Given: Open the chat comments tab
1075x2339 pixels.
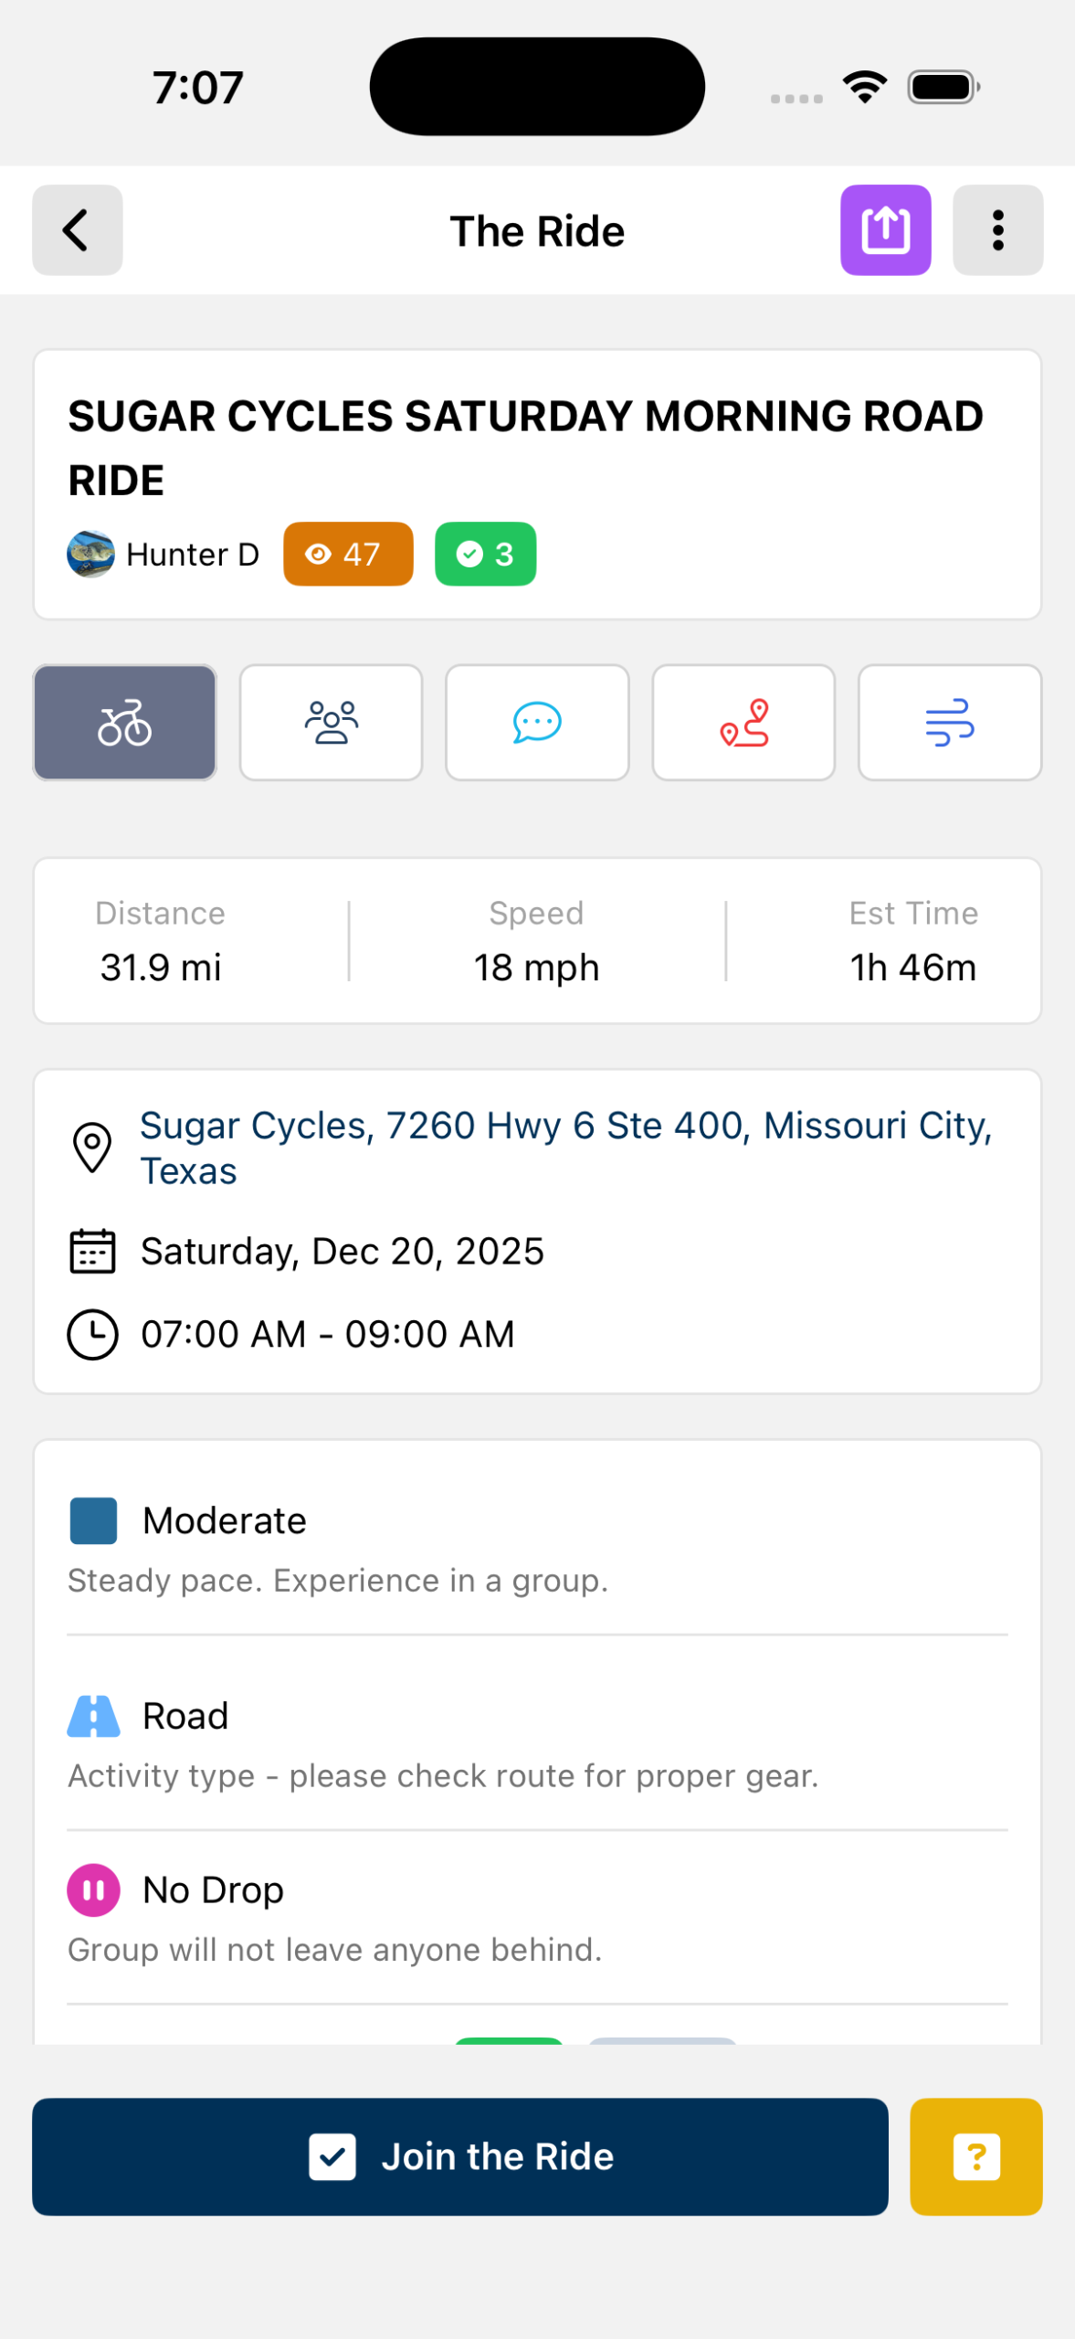Looking at the screenshot, I should coord(537,723).
